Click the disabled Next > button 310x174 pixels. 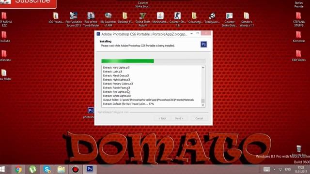pos(179,118)
